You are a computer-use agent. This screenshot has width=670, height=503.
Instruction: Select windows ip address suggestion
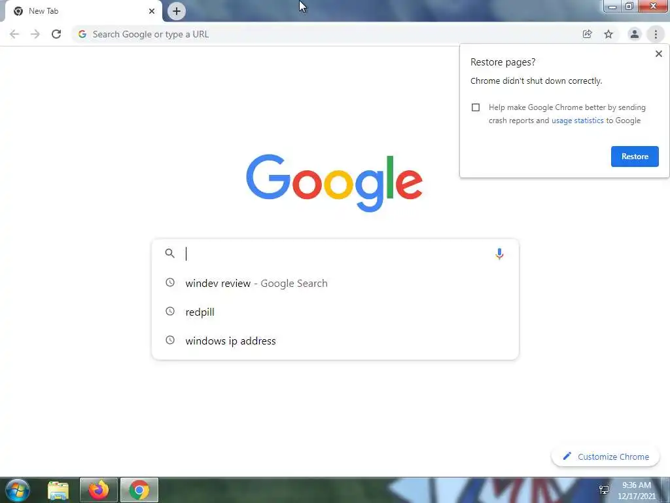(336, 341)
